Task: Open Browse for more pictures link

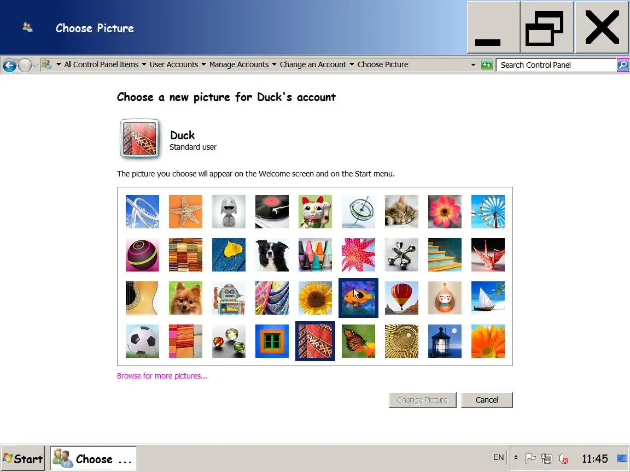Action: click(162, 376)
